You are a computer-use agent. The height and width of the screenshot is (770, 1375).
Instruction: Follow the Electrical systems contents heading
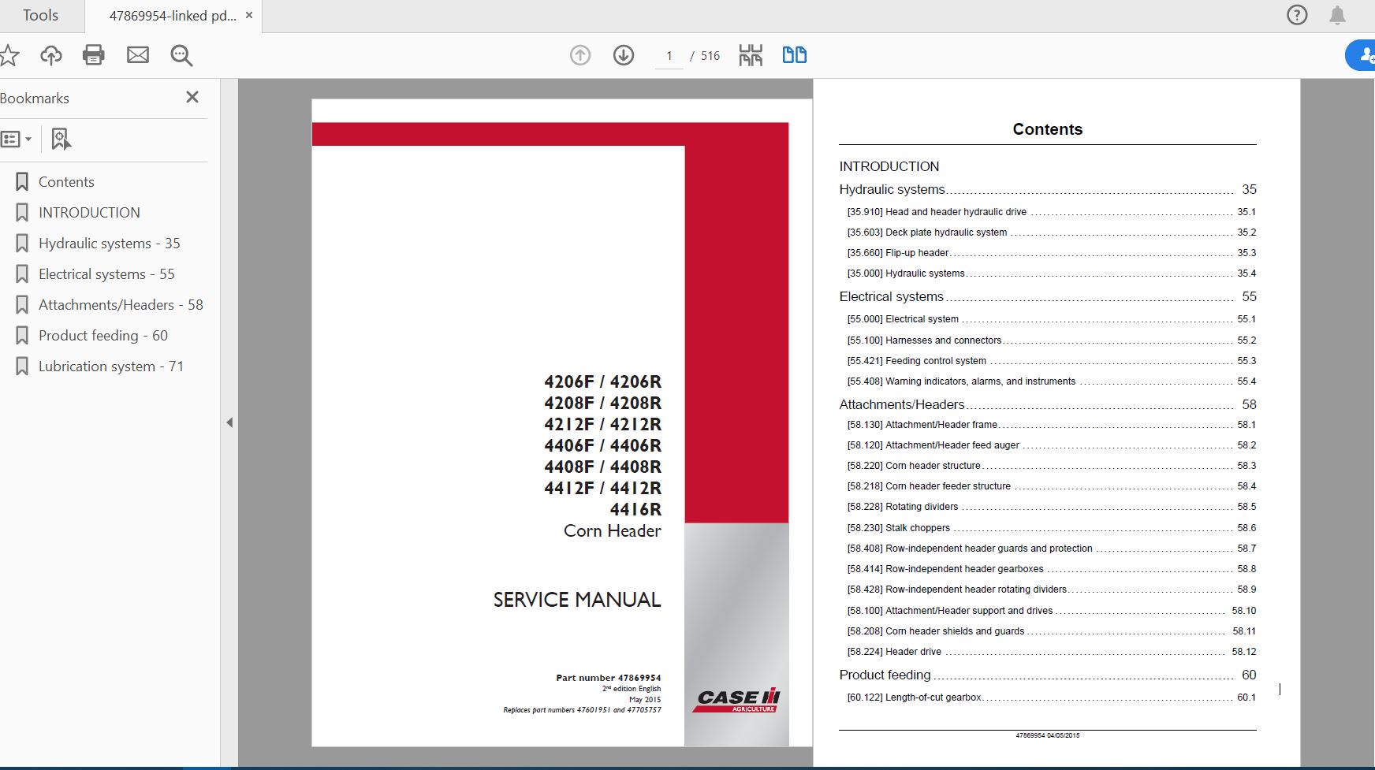click(1048, 297)
